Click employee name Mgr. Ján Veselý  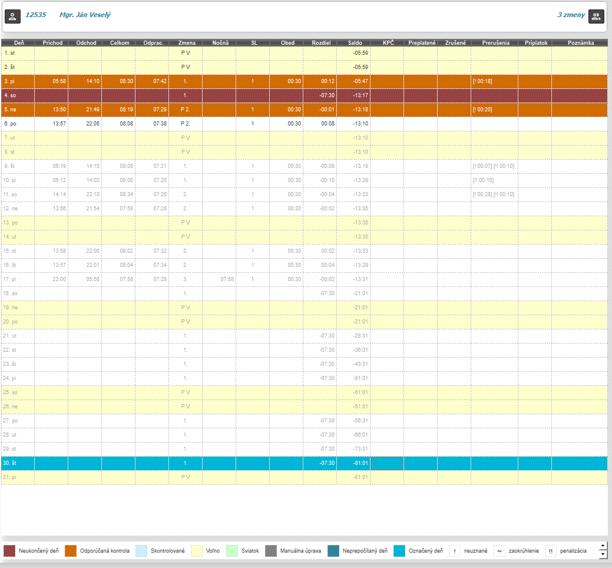click(84, 15)
